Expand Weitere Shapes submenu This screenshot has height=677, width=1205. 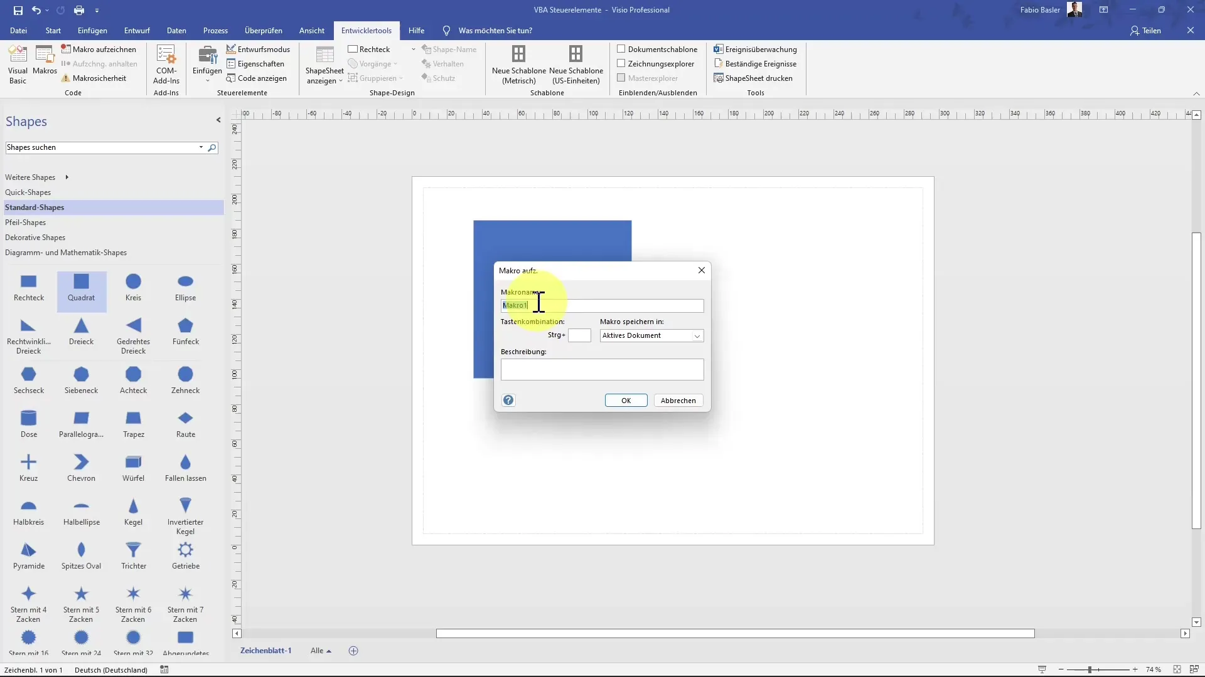point(67,177)
